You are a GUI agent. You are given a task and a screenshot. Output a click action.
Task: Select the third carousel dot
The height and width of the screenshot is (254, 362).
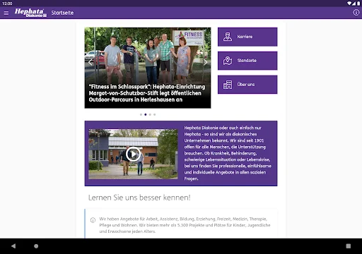click(150, 114)
